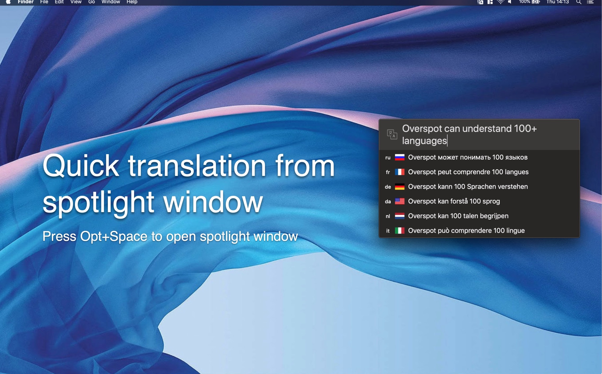Open the Finder menu
This screenshot has height=374, width=602.
click(25, 2)
